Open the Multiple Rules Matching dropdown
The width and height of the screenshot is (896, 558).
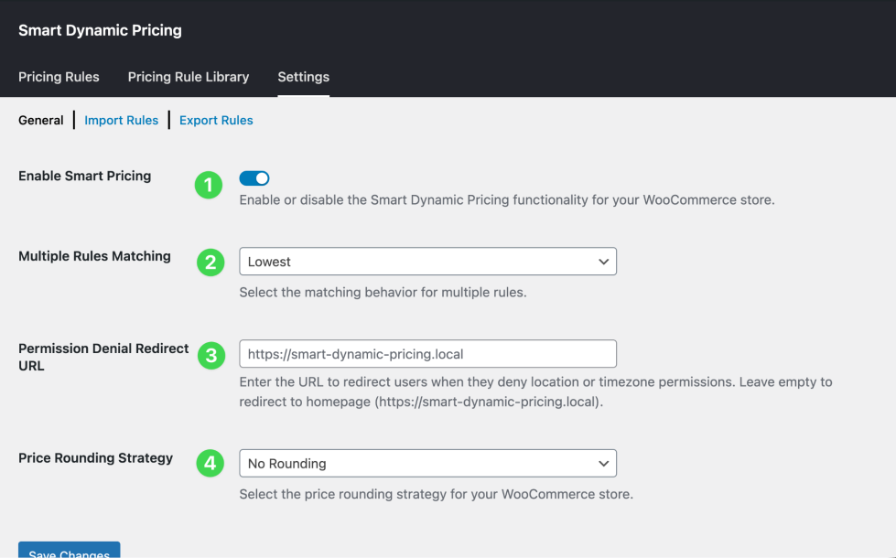(427, 262)
